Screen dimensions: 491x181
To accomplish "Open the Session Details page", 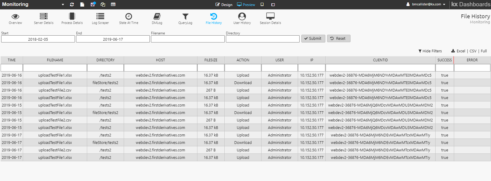I will (270, 19).
